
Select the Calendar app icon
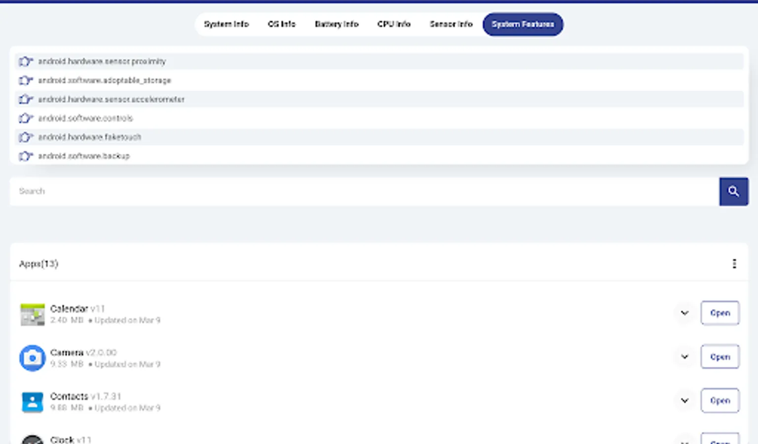[x=32, y=314]
